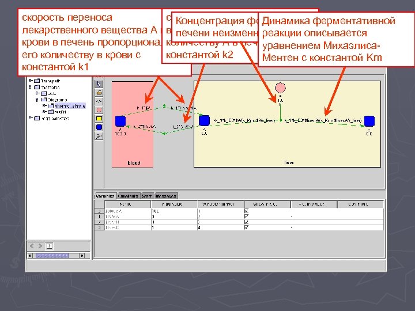Image resolution: width=415 pixels, height=311 pixels.
Task: Expand the Transpath tree node
Action: coord(31,81)
